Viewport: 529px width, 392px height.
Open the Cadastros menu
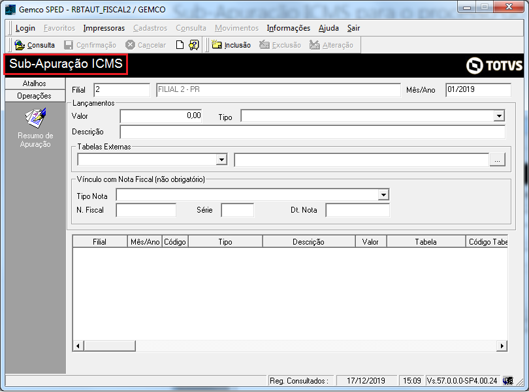150,28
